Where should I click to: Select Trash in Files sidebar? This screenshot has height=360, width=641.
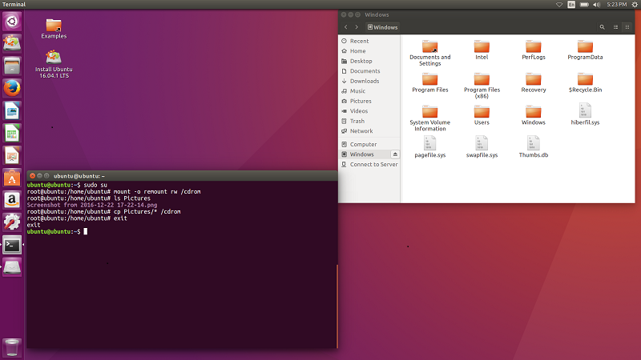pyautogui.click(x=369, y=121)
